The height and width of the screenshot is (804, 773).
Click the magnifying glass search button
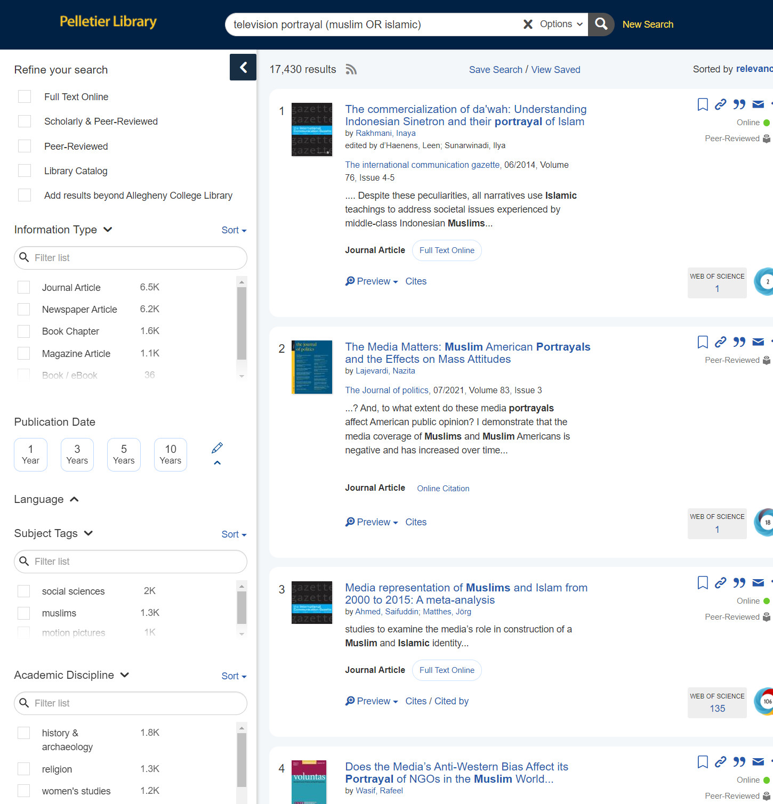click(601, 25)
